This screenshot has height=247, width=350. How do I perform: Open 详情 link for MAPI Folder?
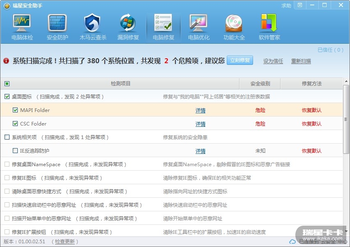(x=200, y=110)
